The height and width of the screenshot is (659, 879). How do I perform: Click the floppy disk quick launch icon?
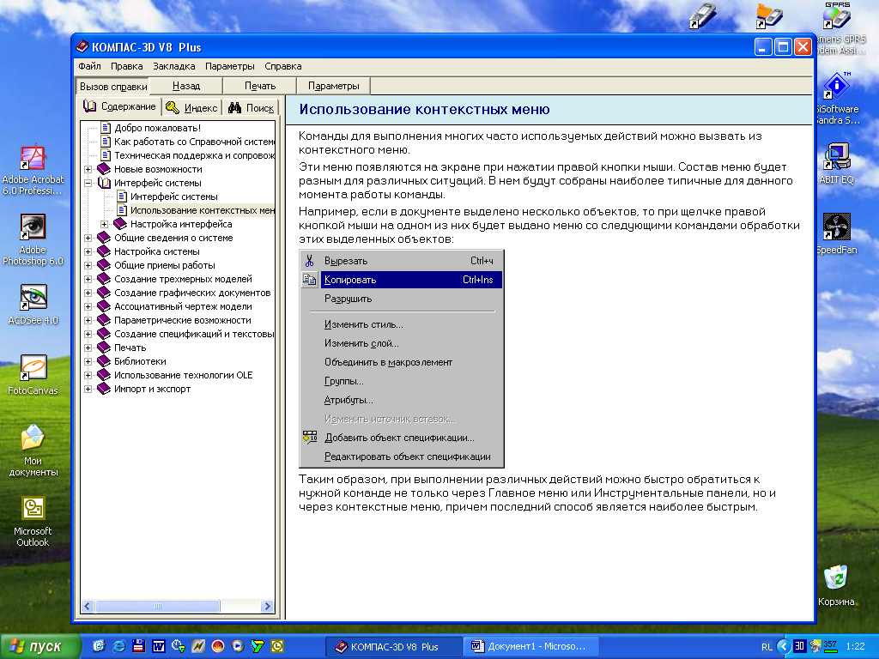tap(138, 646)
